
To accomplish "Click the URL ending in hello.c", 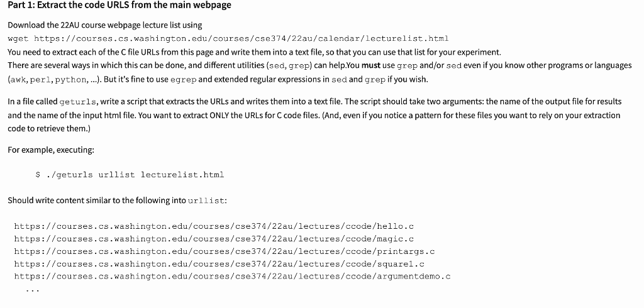I will (x=214, y=226).
